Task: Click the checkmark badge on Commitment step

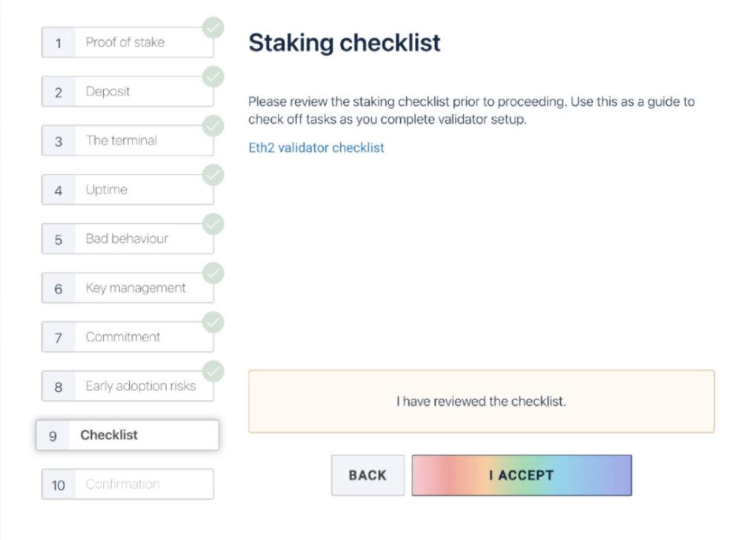Action: pyautogui.click(x=213, y=322)
